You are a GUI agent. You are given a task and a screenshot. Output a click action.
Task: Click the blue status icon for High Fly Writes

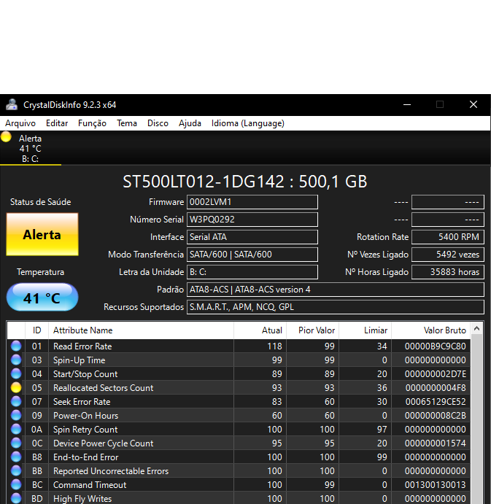[16, 498]
